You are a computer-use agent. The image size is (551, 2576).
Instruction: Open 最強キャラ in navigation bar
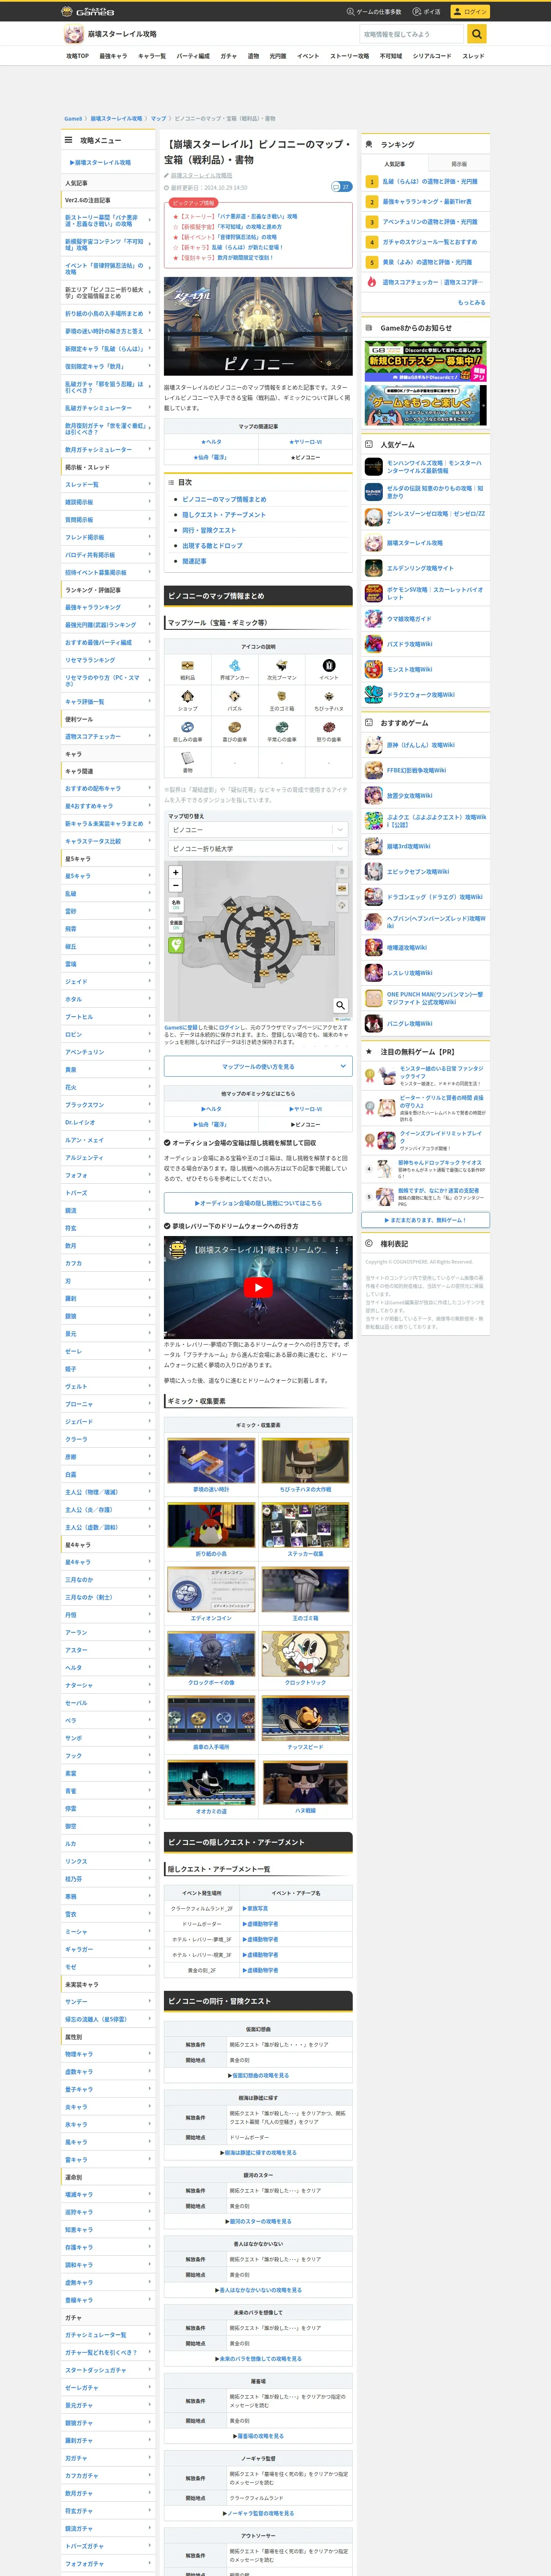(x=113, y=56)
